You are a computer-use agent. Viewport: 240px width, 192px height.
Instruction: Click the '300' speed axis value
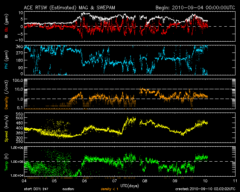(19, 138)
